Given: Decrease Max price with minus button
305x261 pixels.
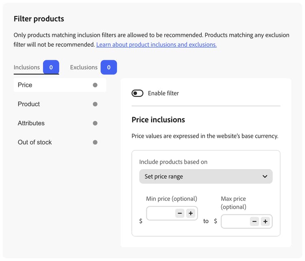Looking at the screenshot, I should [255, 222].
